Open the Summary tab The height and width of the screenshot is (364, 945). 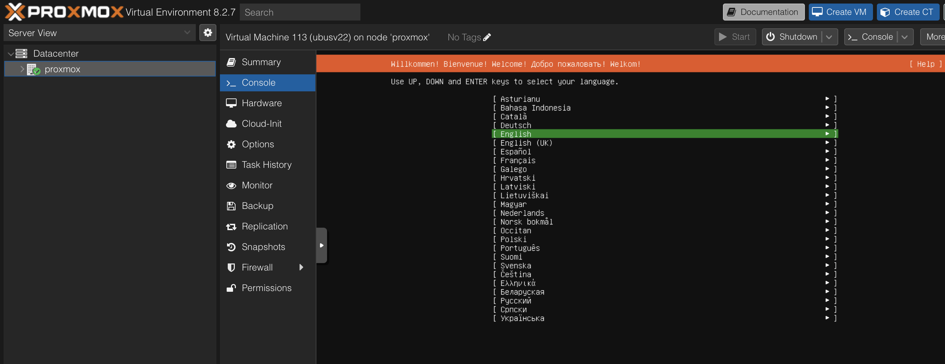tap(268, 62)
